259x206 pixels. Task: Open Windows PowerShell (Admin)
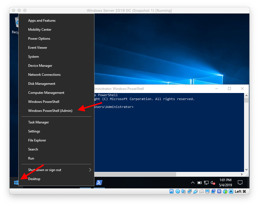tap(50, 110)
